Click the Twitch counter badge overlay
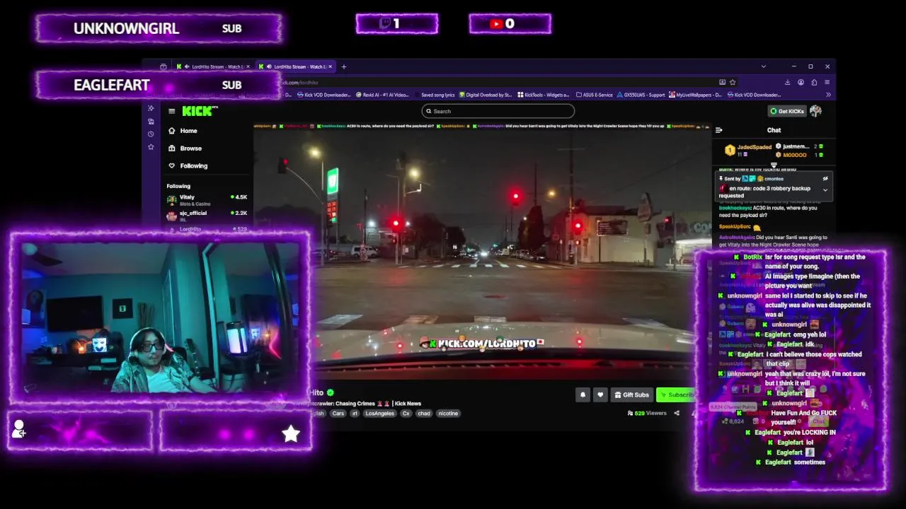 [397, 24]
